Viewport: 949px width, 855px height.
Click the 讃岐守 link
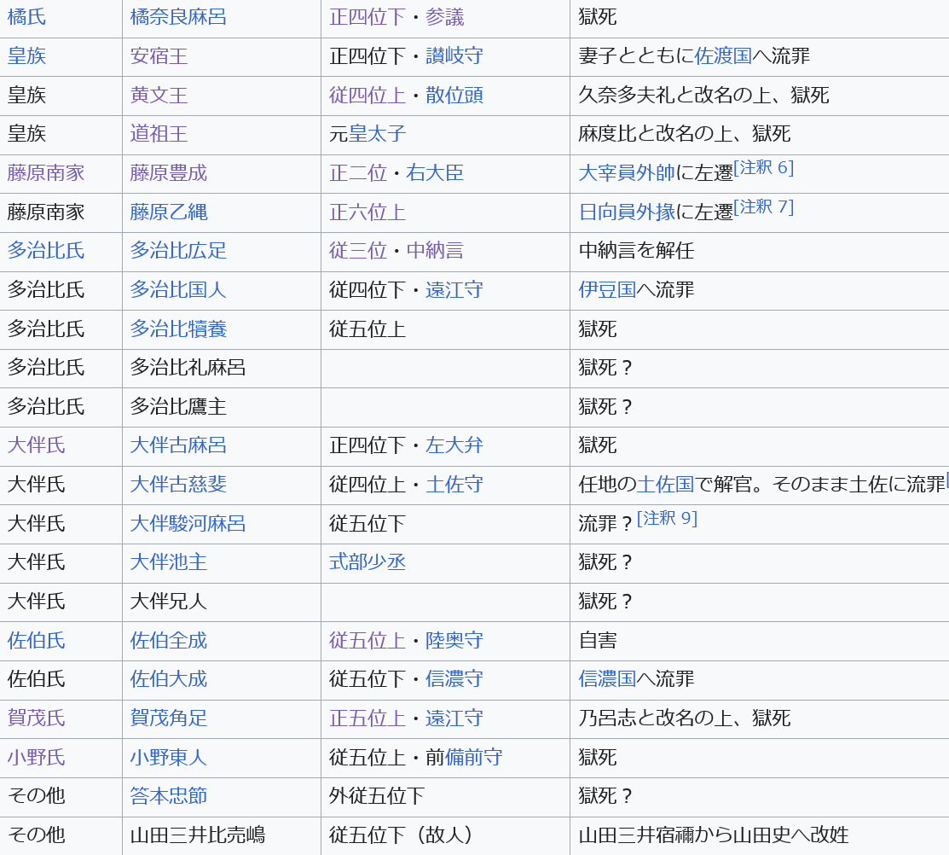pos(454,56)
